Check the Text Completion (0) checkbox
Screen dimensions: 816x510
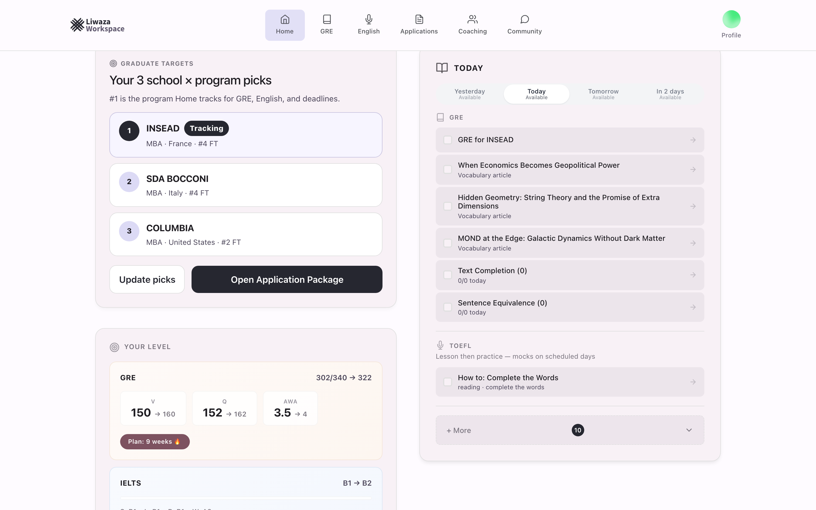[447, 275]
